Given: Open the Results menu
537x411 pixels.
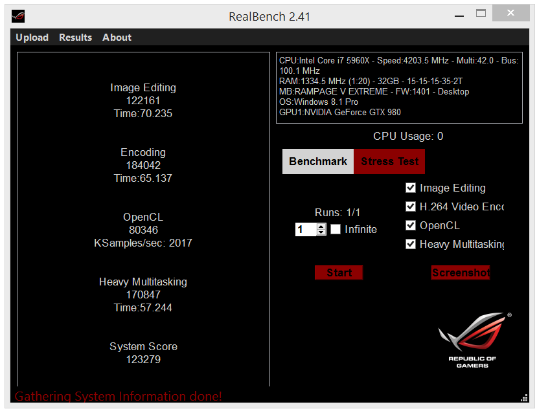Looking at the screenshot, I should coord(75,38).
